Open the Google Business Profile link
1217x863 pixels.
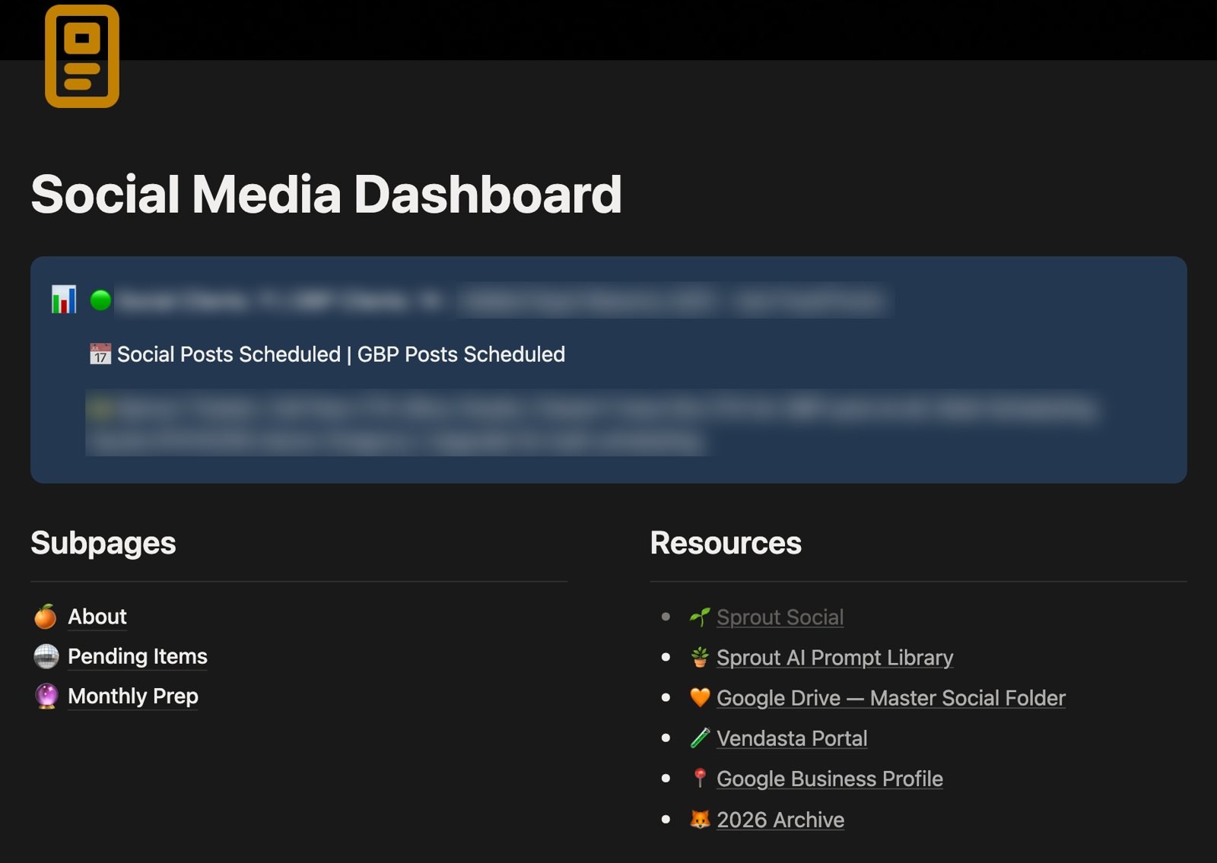pos(830,779)
